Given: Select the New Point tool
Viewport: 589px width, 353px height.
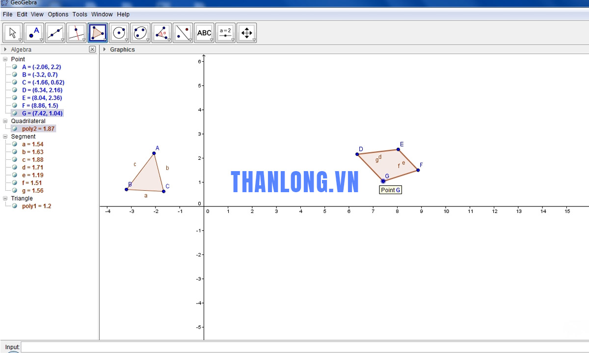Looking at the screenshot, I should 34,33.
